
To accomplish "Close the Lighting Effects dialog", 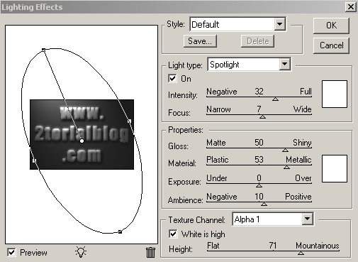I will point(351,7).
